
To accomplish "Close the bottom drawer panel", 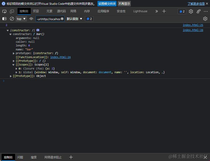I will click(x=205, y=157).
